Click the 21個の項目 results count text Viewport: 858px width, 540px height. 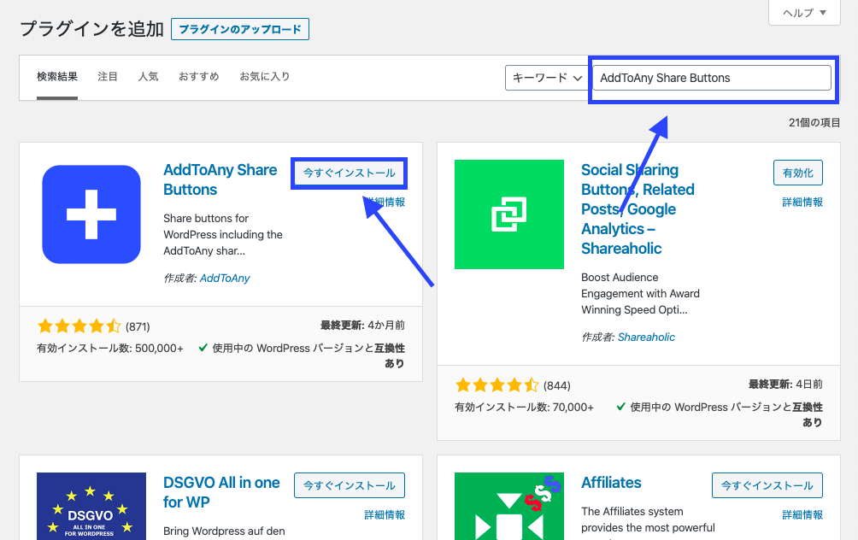pyautogui.click(x=814, y=122)
